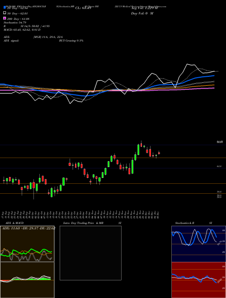The width and height of the screenshot is (226, 298).
Task: Click 'ADX: 11.63 +DY: 28.57 -DY: 22.62' header
Action: (x=28, y=228)
